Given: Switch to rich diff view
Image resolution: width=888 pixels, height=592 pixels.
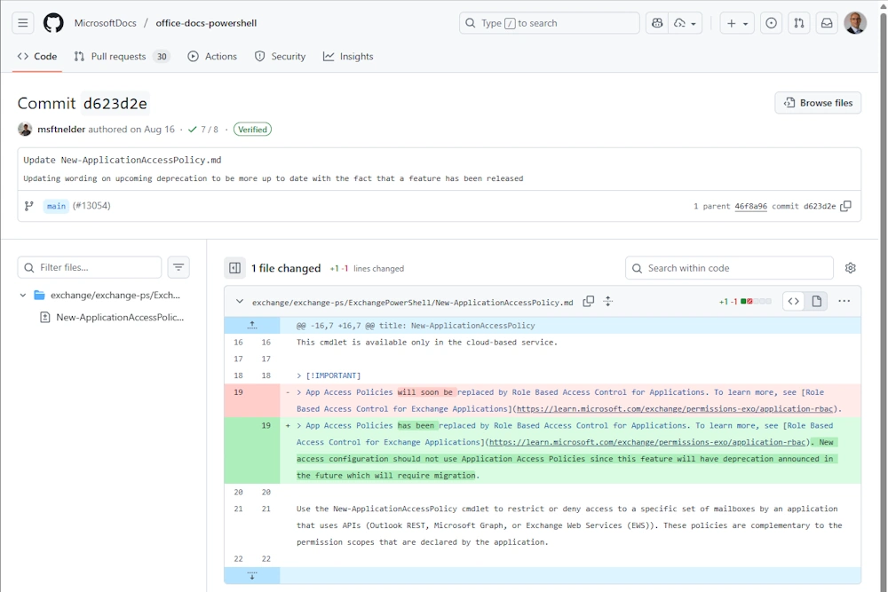Looking at the screenshot, I should coord(817,302).
